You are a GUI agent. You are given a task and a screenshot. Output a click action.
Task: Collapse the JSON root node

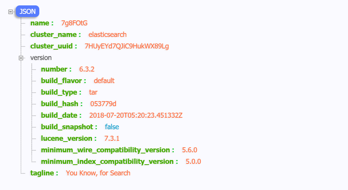[10, 12]
